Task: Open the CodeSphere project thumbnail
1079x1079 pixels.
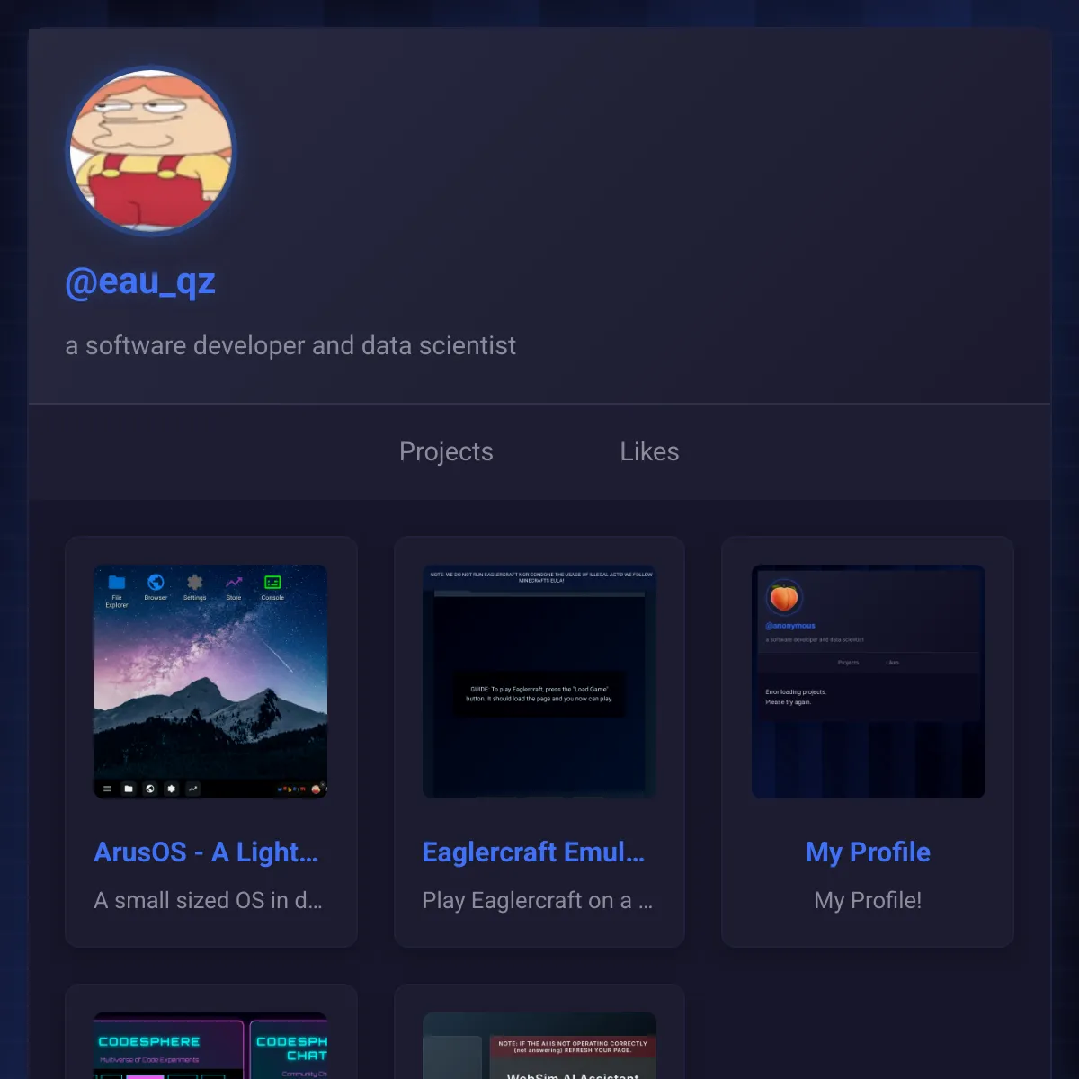Action: (210, 1046)
